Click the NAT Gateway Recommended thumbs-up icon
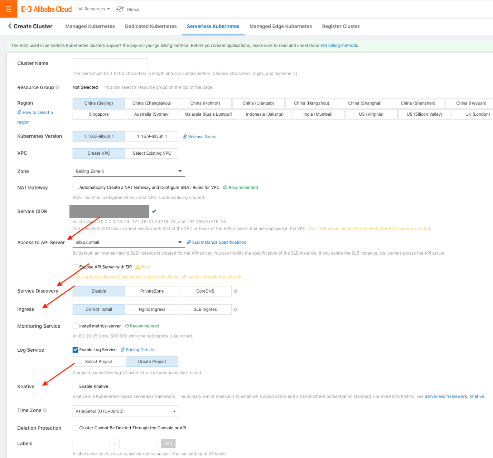This screenshot has width=493, height=458. (x=226, y=187)
